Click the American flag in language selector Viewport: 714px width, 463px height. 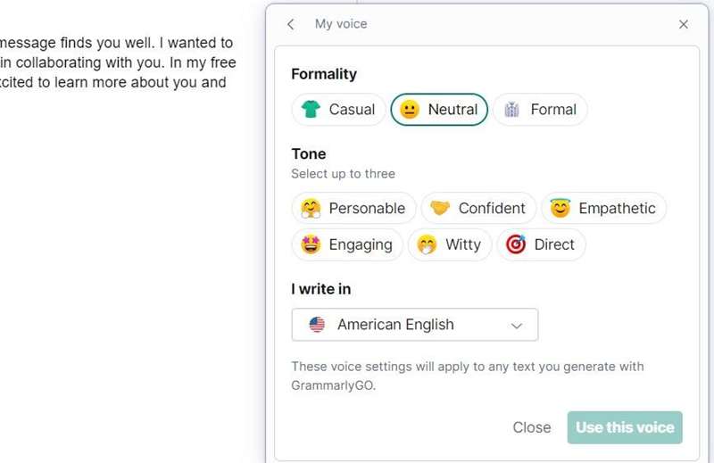[x=317, y=325]
